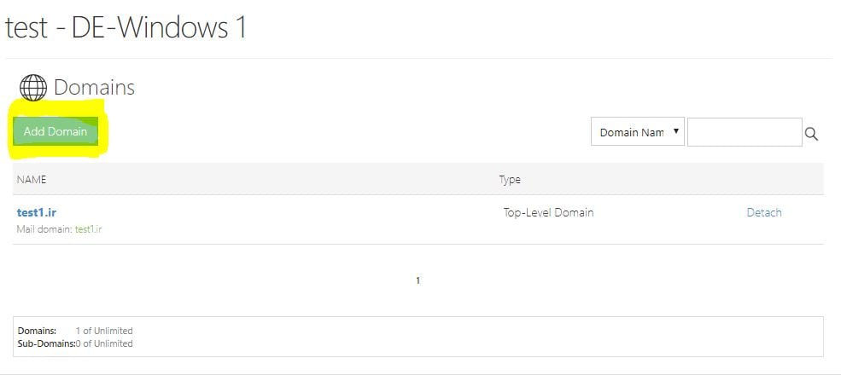Screen dimensions: 841x375
Task: Focus the domain search text field
Action: click(745, 132)
